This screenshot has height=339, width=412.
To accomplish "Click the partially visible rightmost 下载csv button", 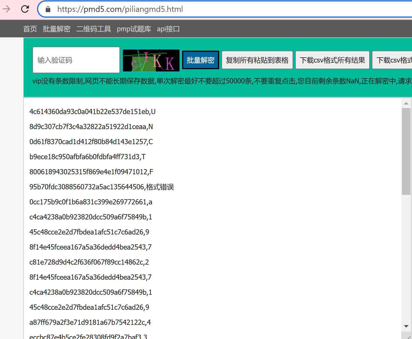I will [x=393, y=60].
